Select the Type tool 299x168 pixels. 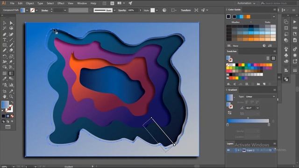point(5,40)
